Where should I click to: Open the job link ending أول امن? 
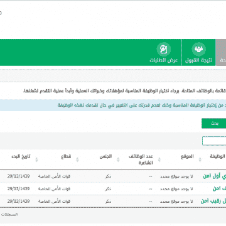coord(215,176)
